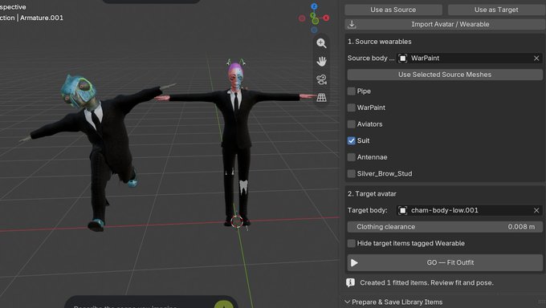Image resolution: width=546 pixels, height=308 pixels.
Task: Click Use Selected Source Meshes button
Action: point(445,75)
